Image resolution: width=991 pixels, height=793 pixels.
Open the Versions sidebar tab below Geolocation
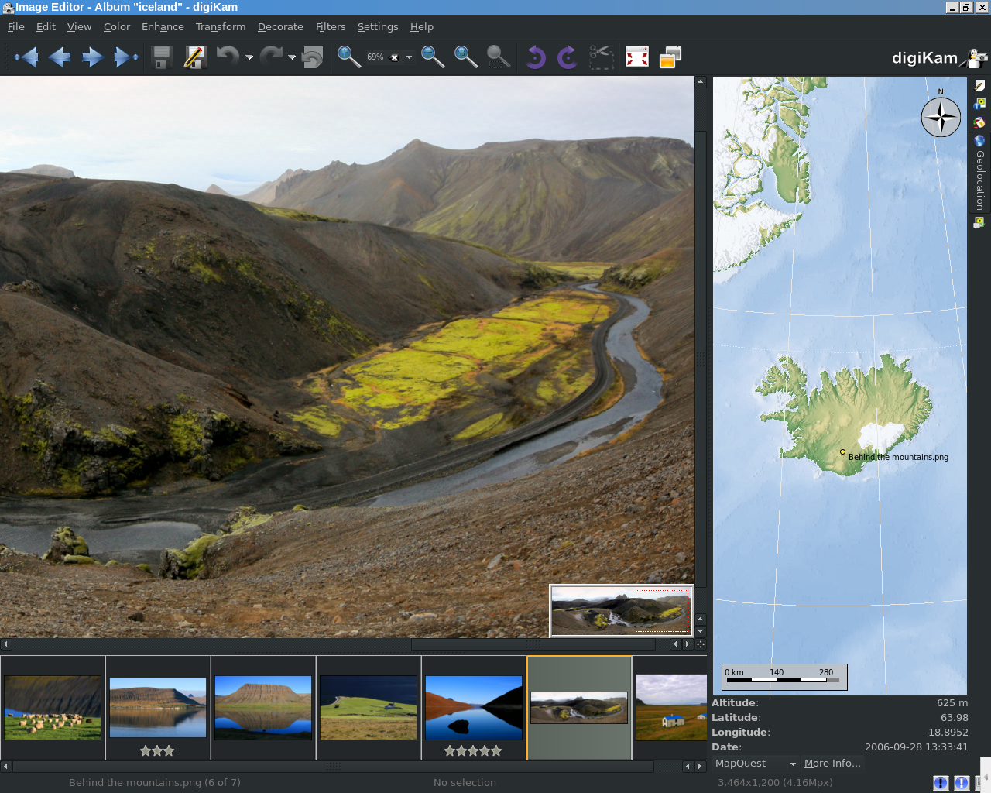(x=979, y=222)
